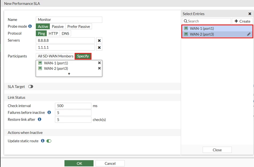Set Probe mode to Prefer Passive
The width and height of the screenshot is (254, 167).
click(79, 26)
